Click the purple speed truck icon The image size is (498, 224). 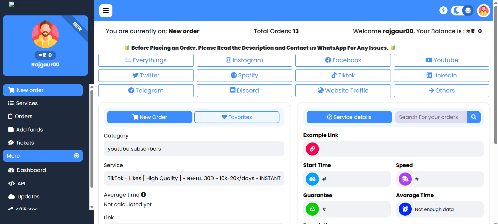coord(405,179)
